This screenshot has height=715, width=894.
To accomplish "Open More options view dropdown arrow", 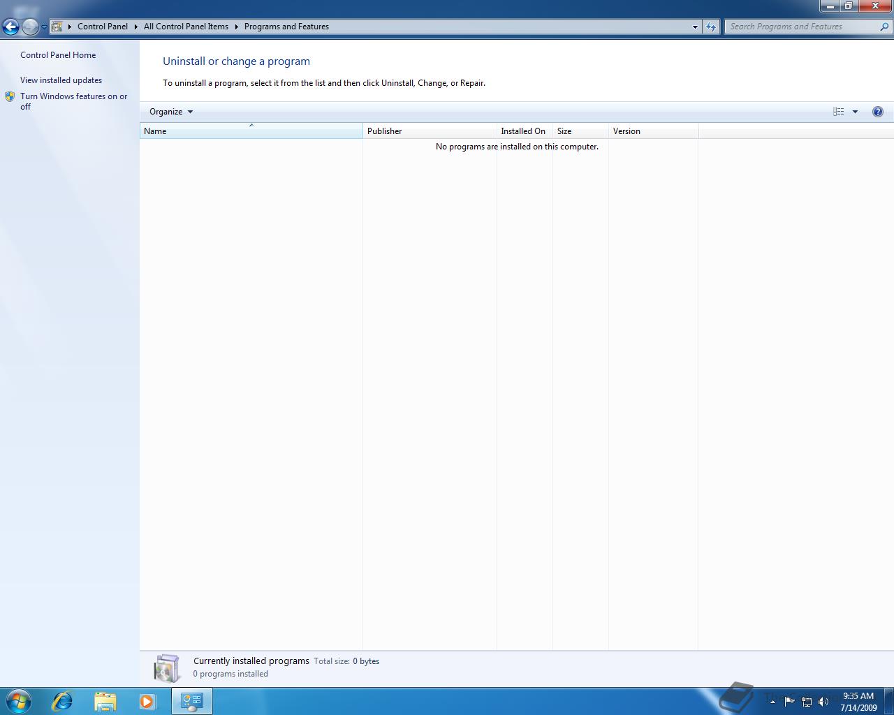I will click(855, 112).
